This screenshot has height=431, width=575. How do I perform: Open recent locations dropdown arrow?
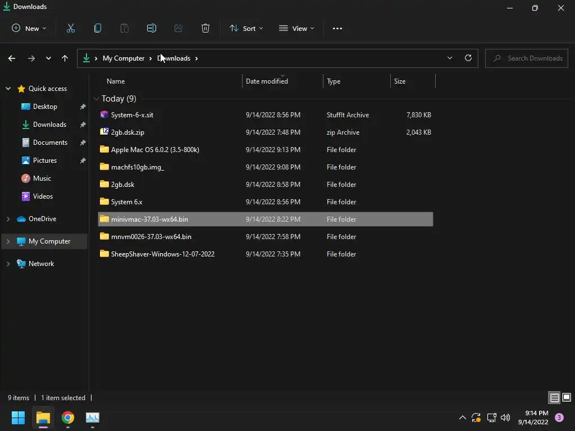tap(48, 58)
